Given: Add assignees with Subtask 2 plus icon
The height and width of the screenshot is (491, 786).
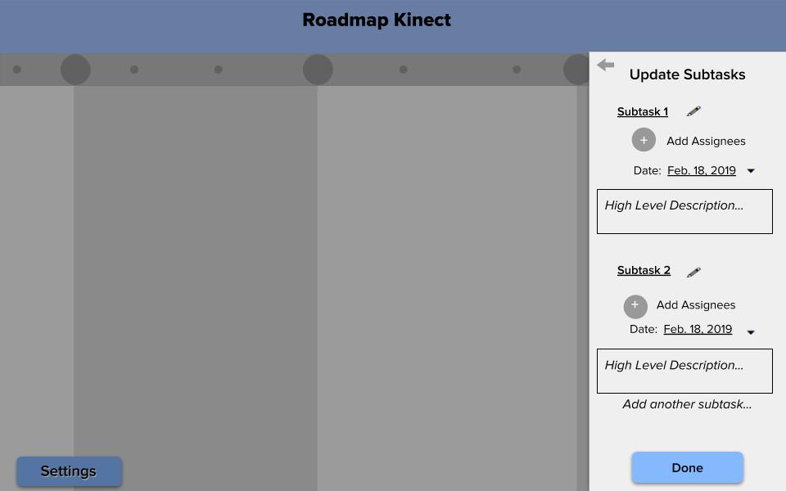Looking at the screenshot, I should (635, 307).
